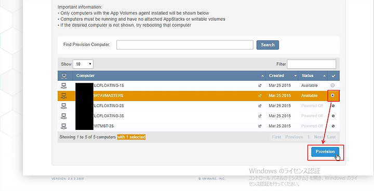Sort table by Created column header
374x191 pixels.
[282, 76]
